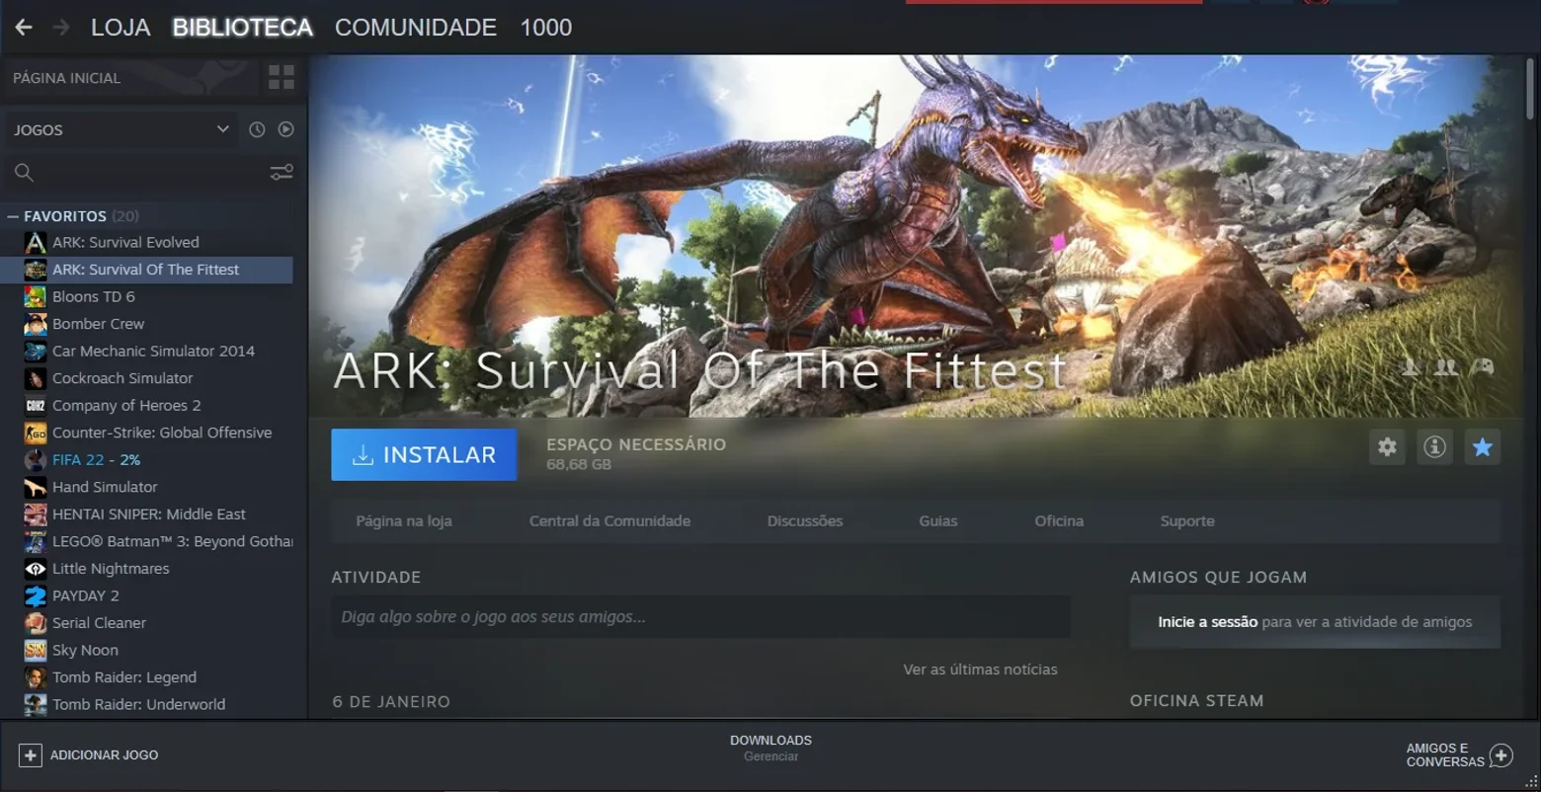Open AMIGOS E CONVERSAS
Image resolution: width=1541 pixels, height=792 pixels.
point(1459,755)
